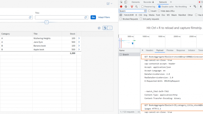Click the Stock column header

69,34
